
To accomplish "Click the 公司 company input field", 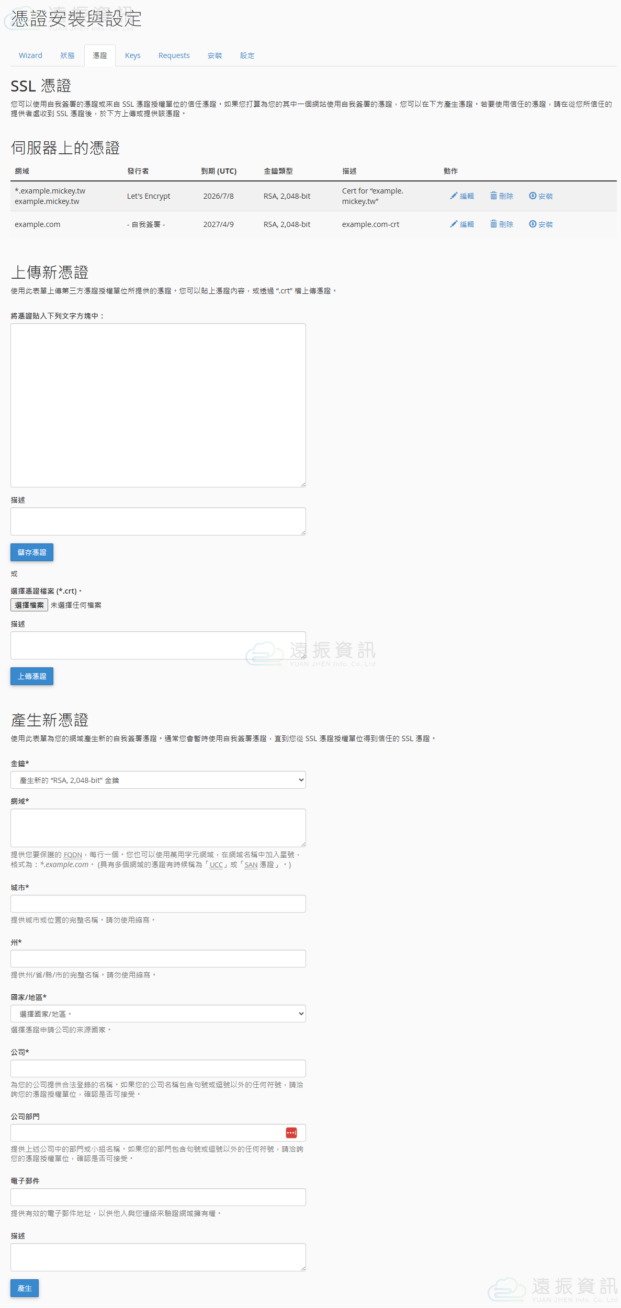I will 158,1068.
